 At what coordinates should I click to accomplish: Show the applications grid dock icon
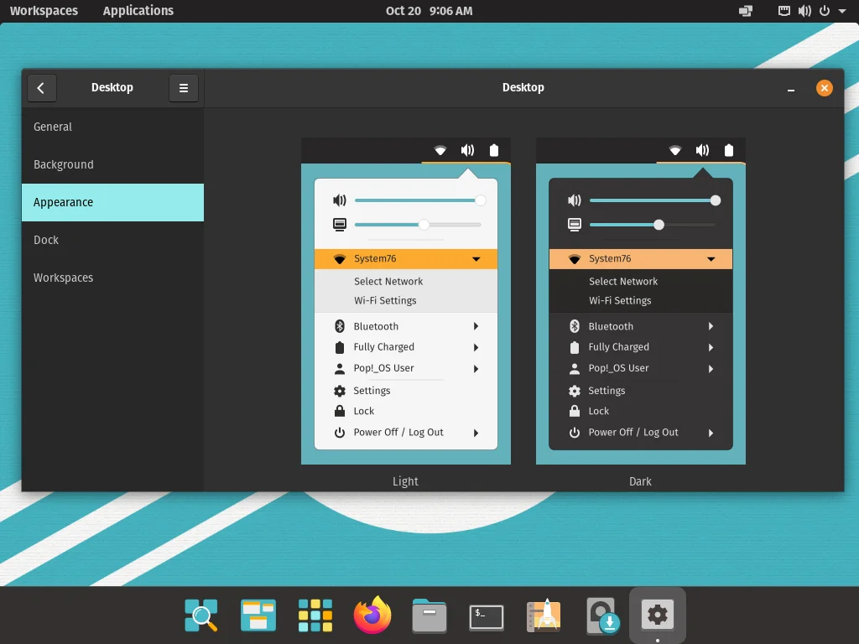315,616
